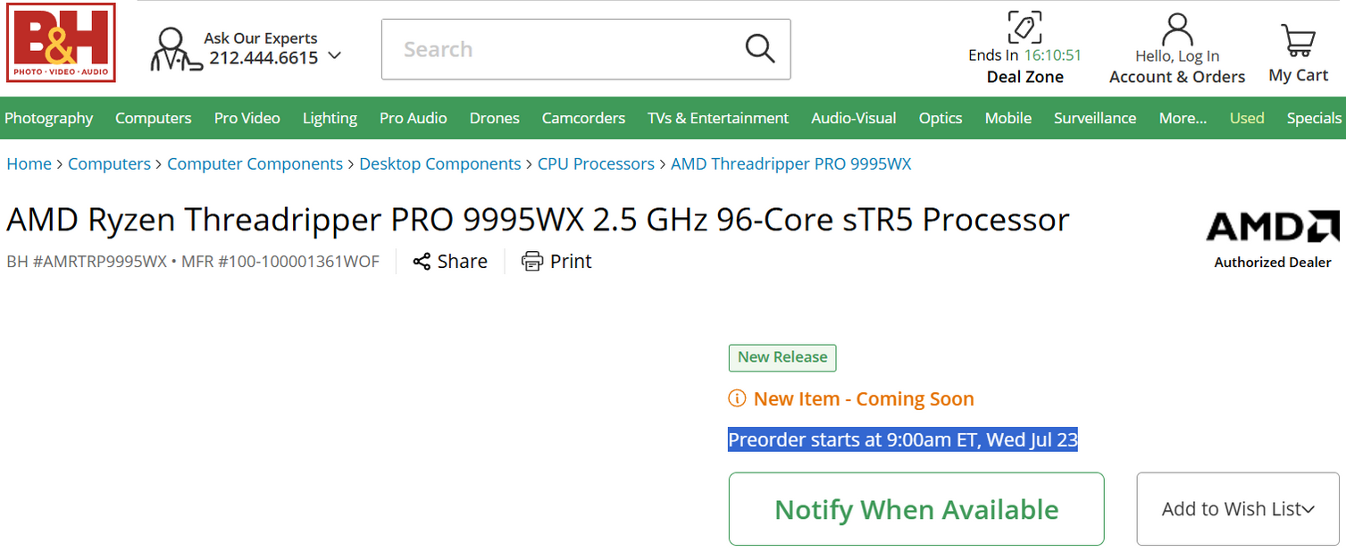The image size is (1346, 560).
Task: Click the Share icon
Action: tap(422, 262)
